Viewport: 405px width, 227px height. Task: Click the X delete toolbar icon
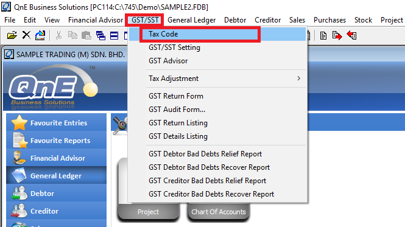click(26, 35)
